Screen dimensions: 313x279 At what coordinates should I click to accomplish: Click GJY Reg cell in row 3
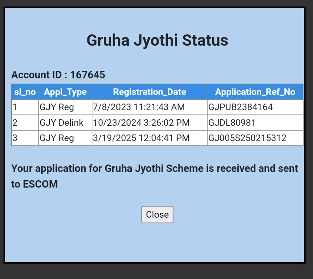point(65,138)
